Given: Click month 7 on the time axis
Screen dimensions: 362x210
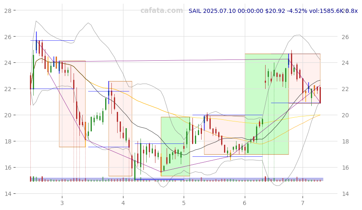Looking at the screenshot, I should (x=303, y=203).
